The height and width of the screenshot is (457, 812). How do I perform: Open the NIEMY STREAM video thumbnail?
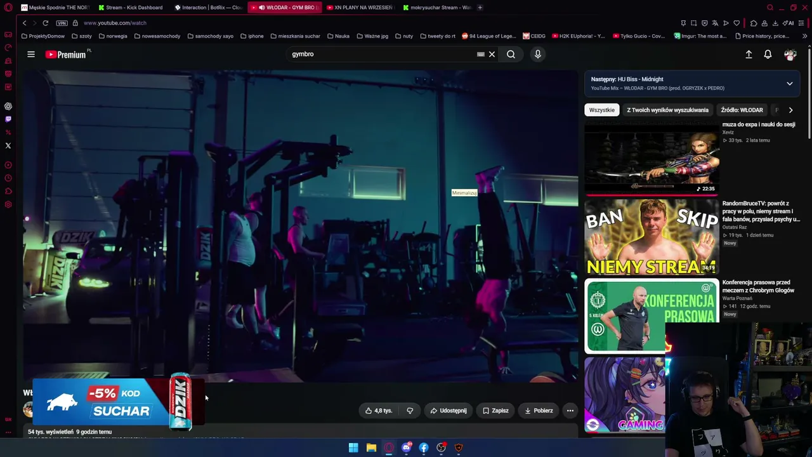click(652, 237)
